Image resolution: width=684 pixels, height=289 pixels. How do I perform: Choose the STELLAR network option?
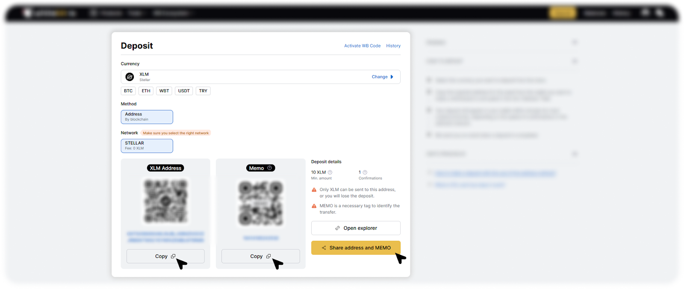click(x=147, y=146)
